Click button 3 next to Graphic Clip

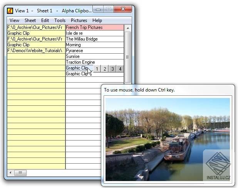112,69
